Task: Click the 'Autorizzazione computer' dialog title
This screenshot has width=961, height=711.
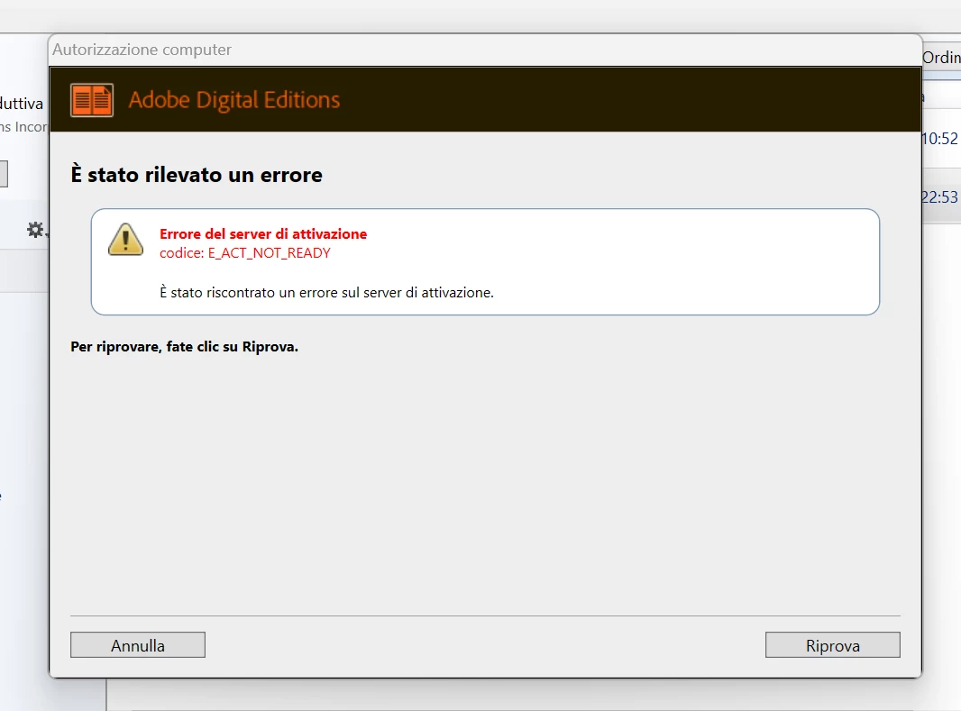Action: coord(142,50)
